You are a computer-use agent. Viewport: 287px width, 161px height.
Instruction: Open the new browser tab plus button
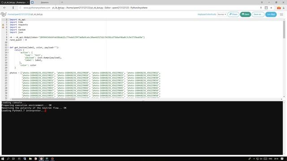click(62, 2)
